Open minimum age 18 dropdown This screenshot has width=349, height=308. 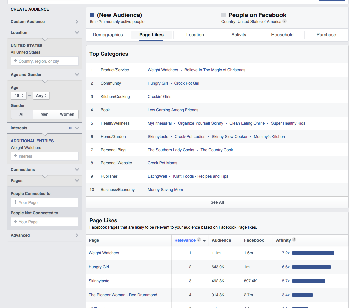(18, 96)
